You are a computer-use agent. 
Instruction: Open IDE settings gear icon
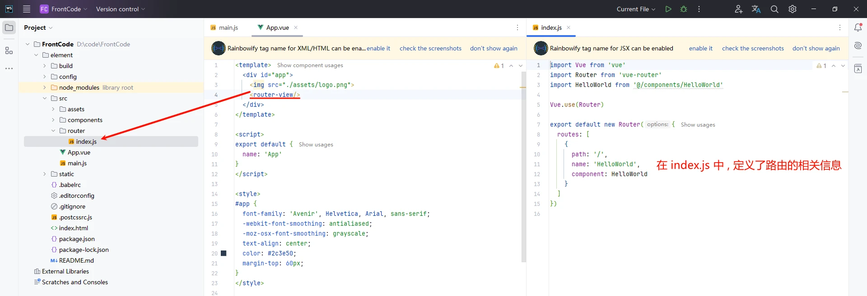(x=792, y=9)
